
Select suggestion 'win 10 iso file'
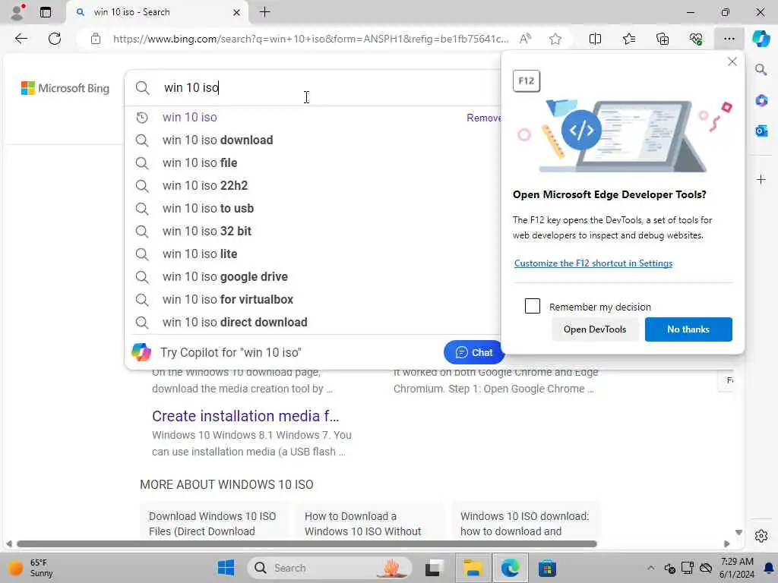click(x=312, y=163)
